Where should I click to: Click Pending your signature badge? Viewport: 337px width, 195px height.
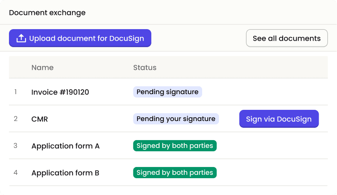[x=176, y=119]
